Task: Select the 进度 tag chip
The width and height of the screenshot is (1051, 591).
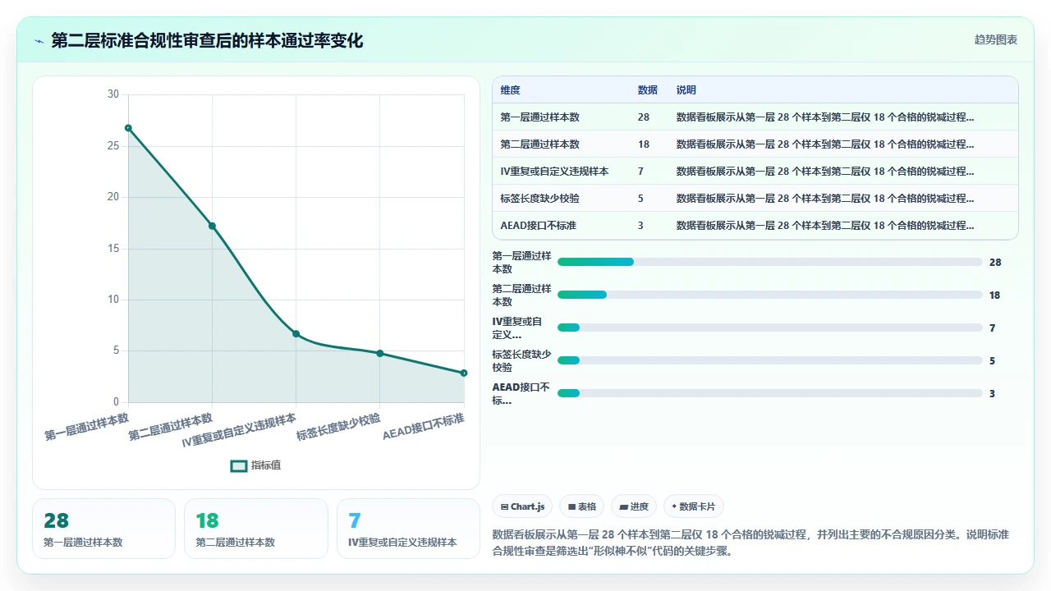Action: (634, 506)
